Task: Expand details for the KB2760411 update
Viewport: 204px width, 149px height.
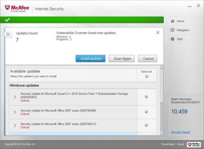Action: click(x=15, y=126)
